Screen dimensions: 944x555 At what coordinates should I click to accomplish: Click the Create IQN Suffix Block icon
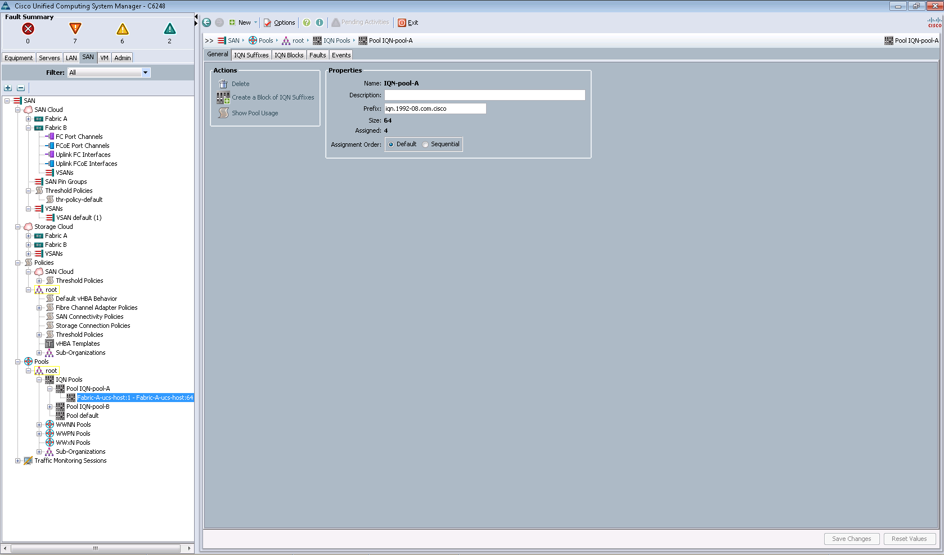(x=223, y=97)
